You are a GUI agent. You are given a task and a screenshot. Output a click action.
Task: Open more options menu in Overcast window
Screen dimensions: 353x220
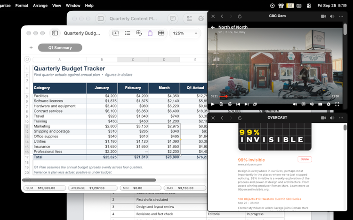point(341,118)
